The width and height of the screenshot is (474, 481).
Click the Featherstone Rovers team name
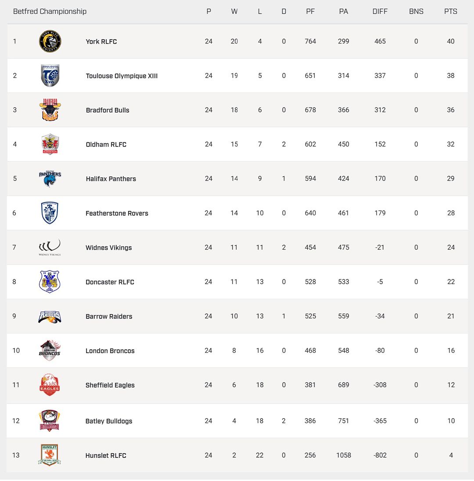tap(117, 213)
